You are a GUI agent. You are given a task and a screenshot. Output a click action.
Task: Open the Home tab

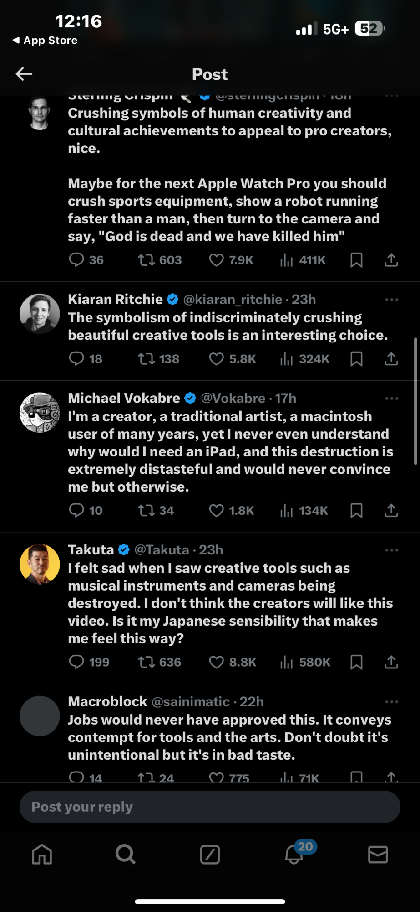42,854
